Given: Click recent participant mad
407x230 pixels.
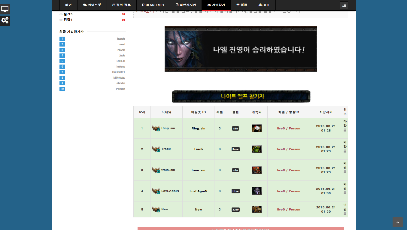Looking at the screenshot, I should [122, 44].
